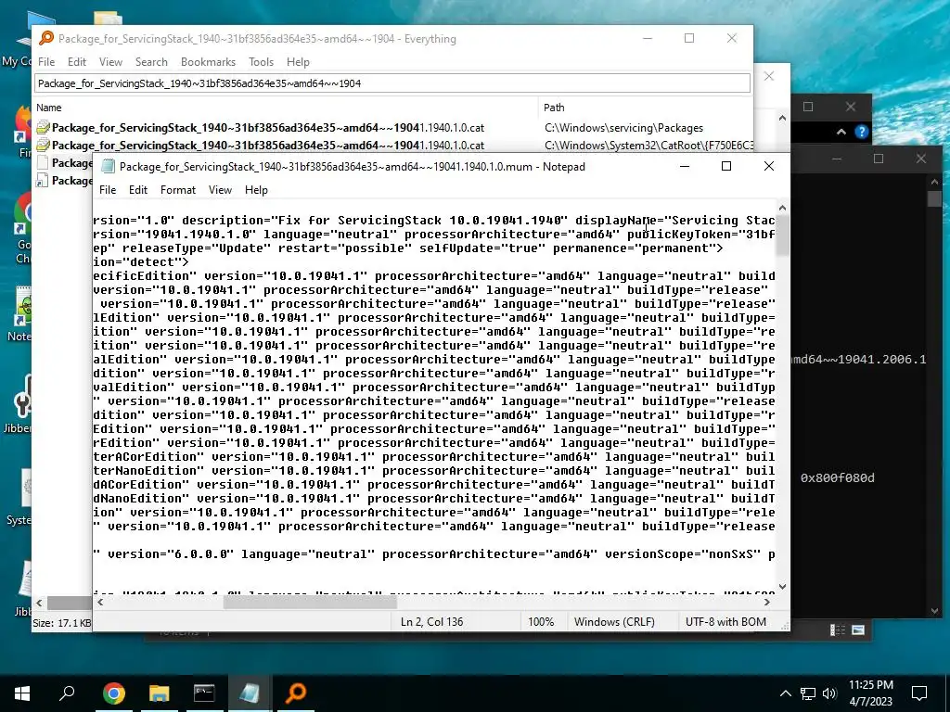Click details view icon in background window
This screenshot has width=950, height=712.
pyautogui.click(x=838, y=630)
